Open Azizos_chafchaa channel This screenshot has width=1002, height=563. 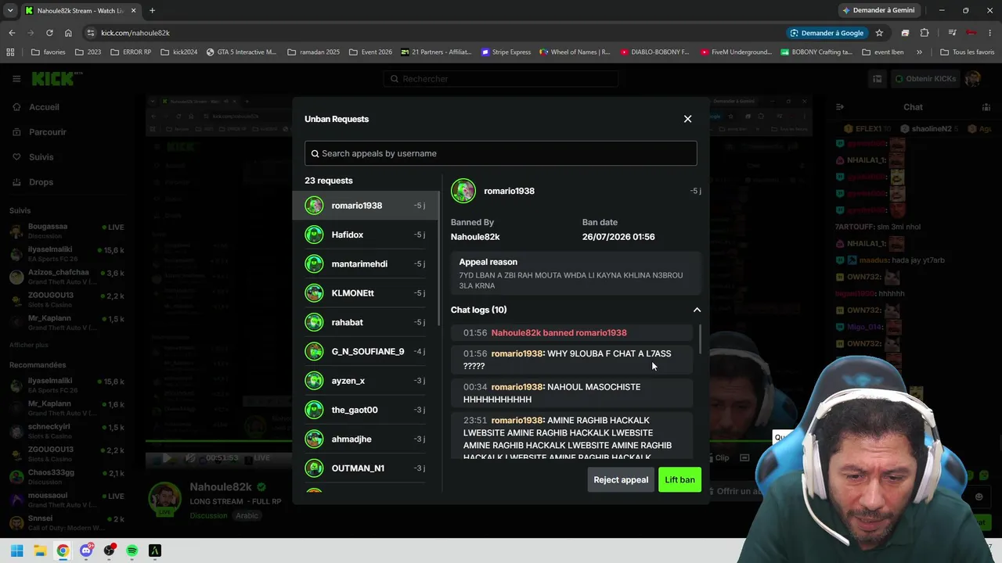[x=67, y=277]
